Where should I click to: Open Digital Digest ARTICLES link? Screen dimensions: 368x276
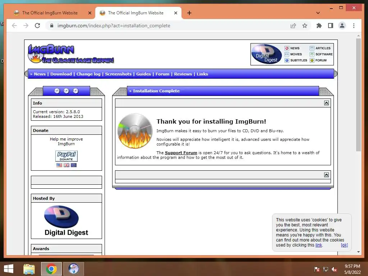[x=320, y=48]
